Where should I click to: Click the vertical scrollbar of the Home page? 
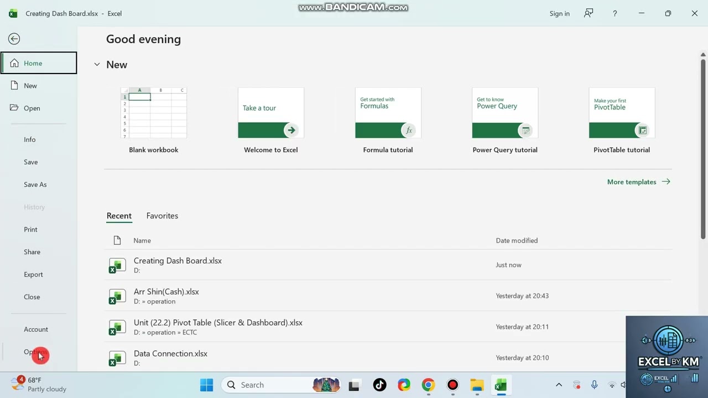(x=703, y=149)
